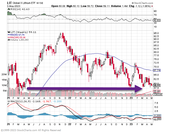Click the Volume 1,383,383 legend entry

[19, 40]
